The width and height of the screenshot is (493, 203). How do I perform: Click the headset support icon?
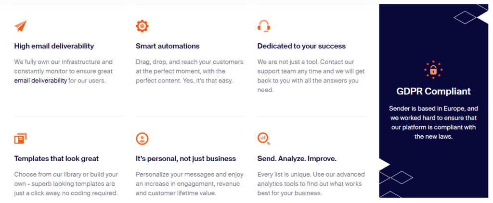[264, 26]
